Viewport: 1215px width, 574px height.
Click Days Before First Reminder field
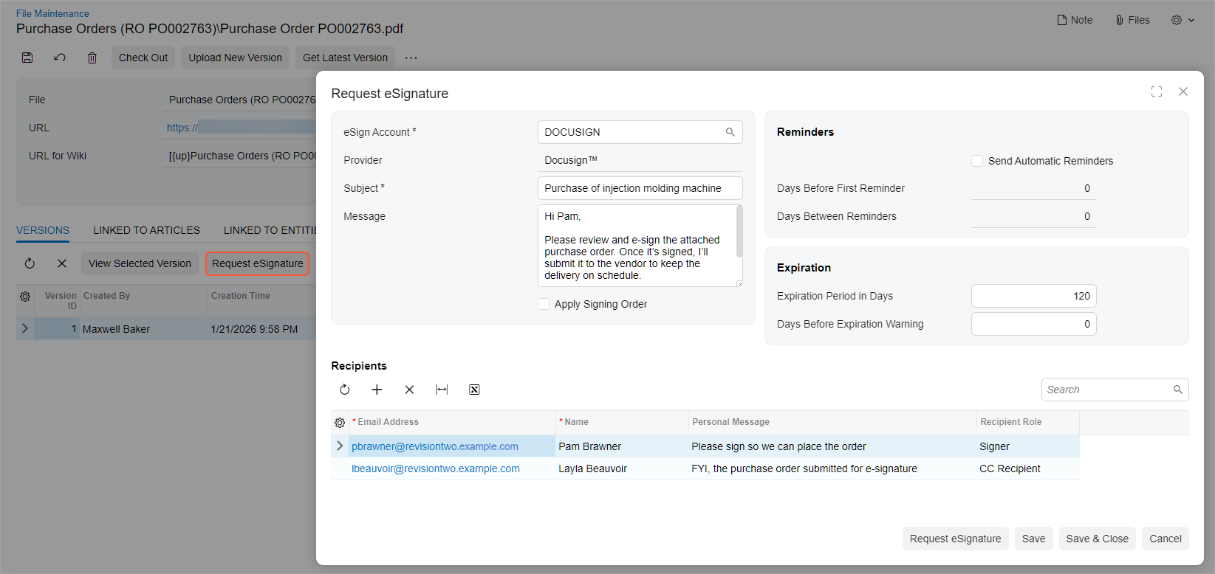click(x=1033, y=188)
